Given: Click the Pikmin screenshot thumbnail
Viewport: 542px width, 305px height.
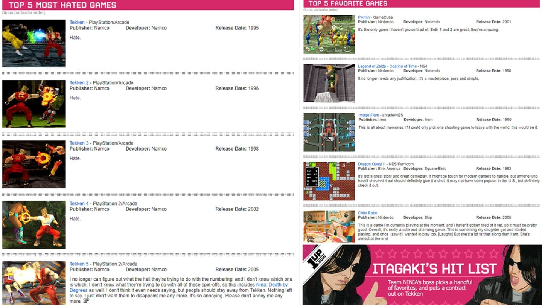Looking at the screenshot, I should click(x=329, y=34).
